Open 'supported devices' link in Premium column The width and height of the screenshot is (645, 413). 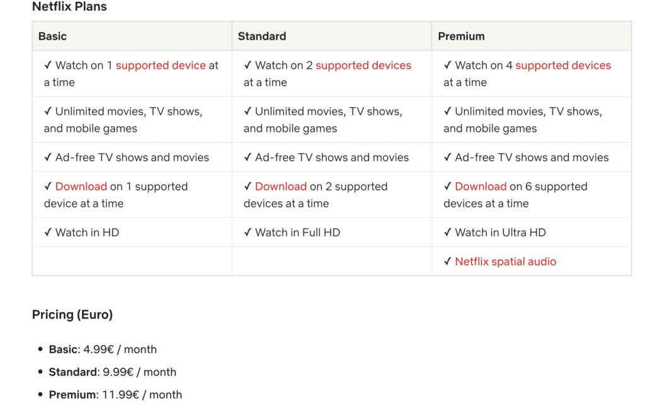[563, 66]
